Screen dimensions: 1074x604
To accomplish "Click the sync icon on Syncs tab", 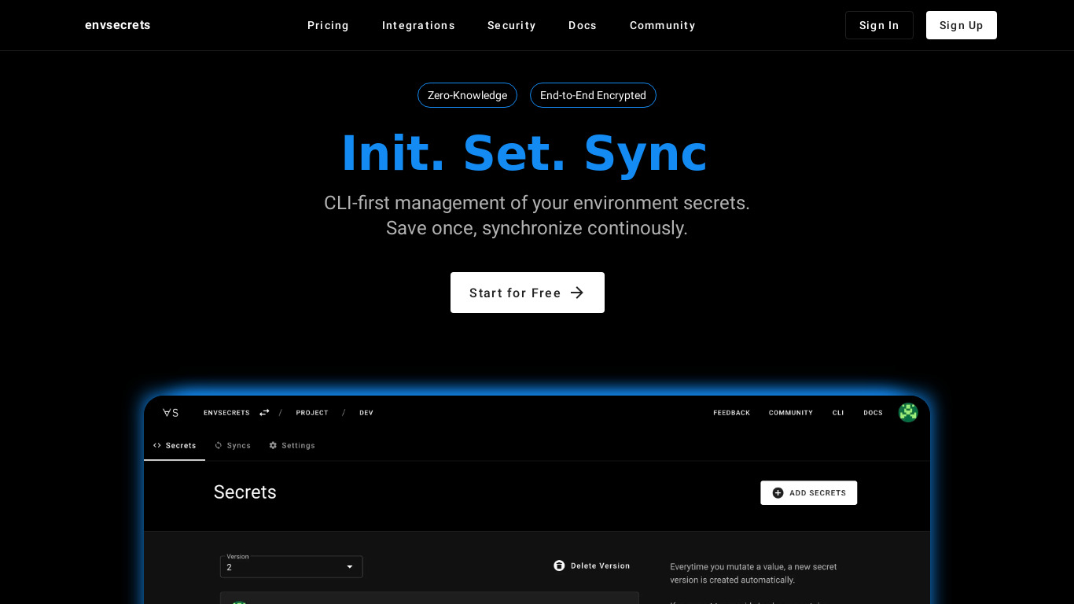I will (219, 445).
